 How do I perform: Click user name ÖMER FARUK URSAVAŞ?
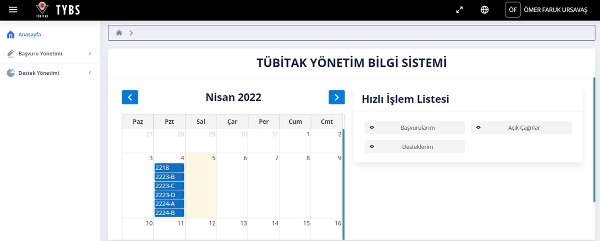[555, 10]
